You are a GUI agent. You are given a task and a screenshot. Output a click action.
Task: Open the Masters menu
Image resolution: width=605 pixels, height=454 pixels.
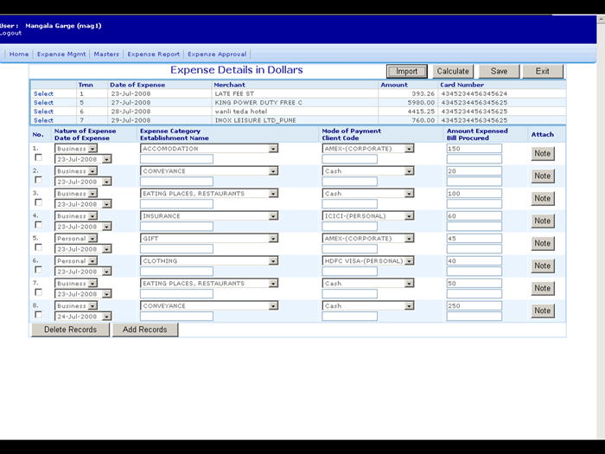click(x=106, y=54)
